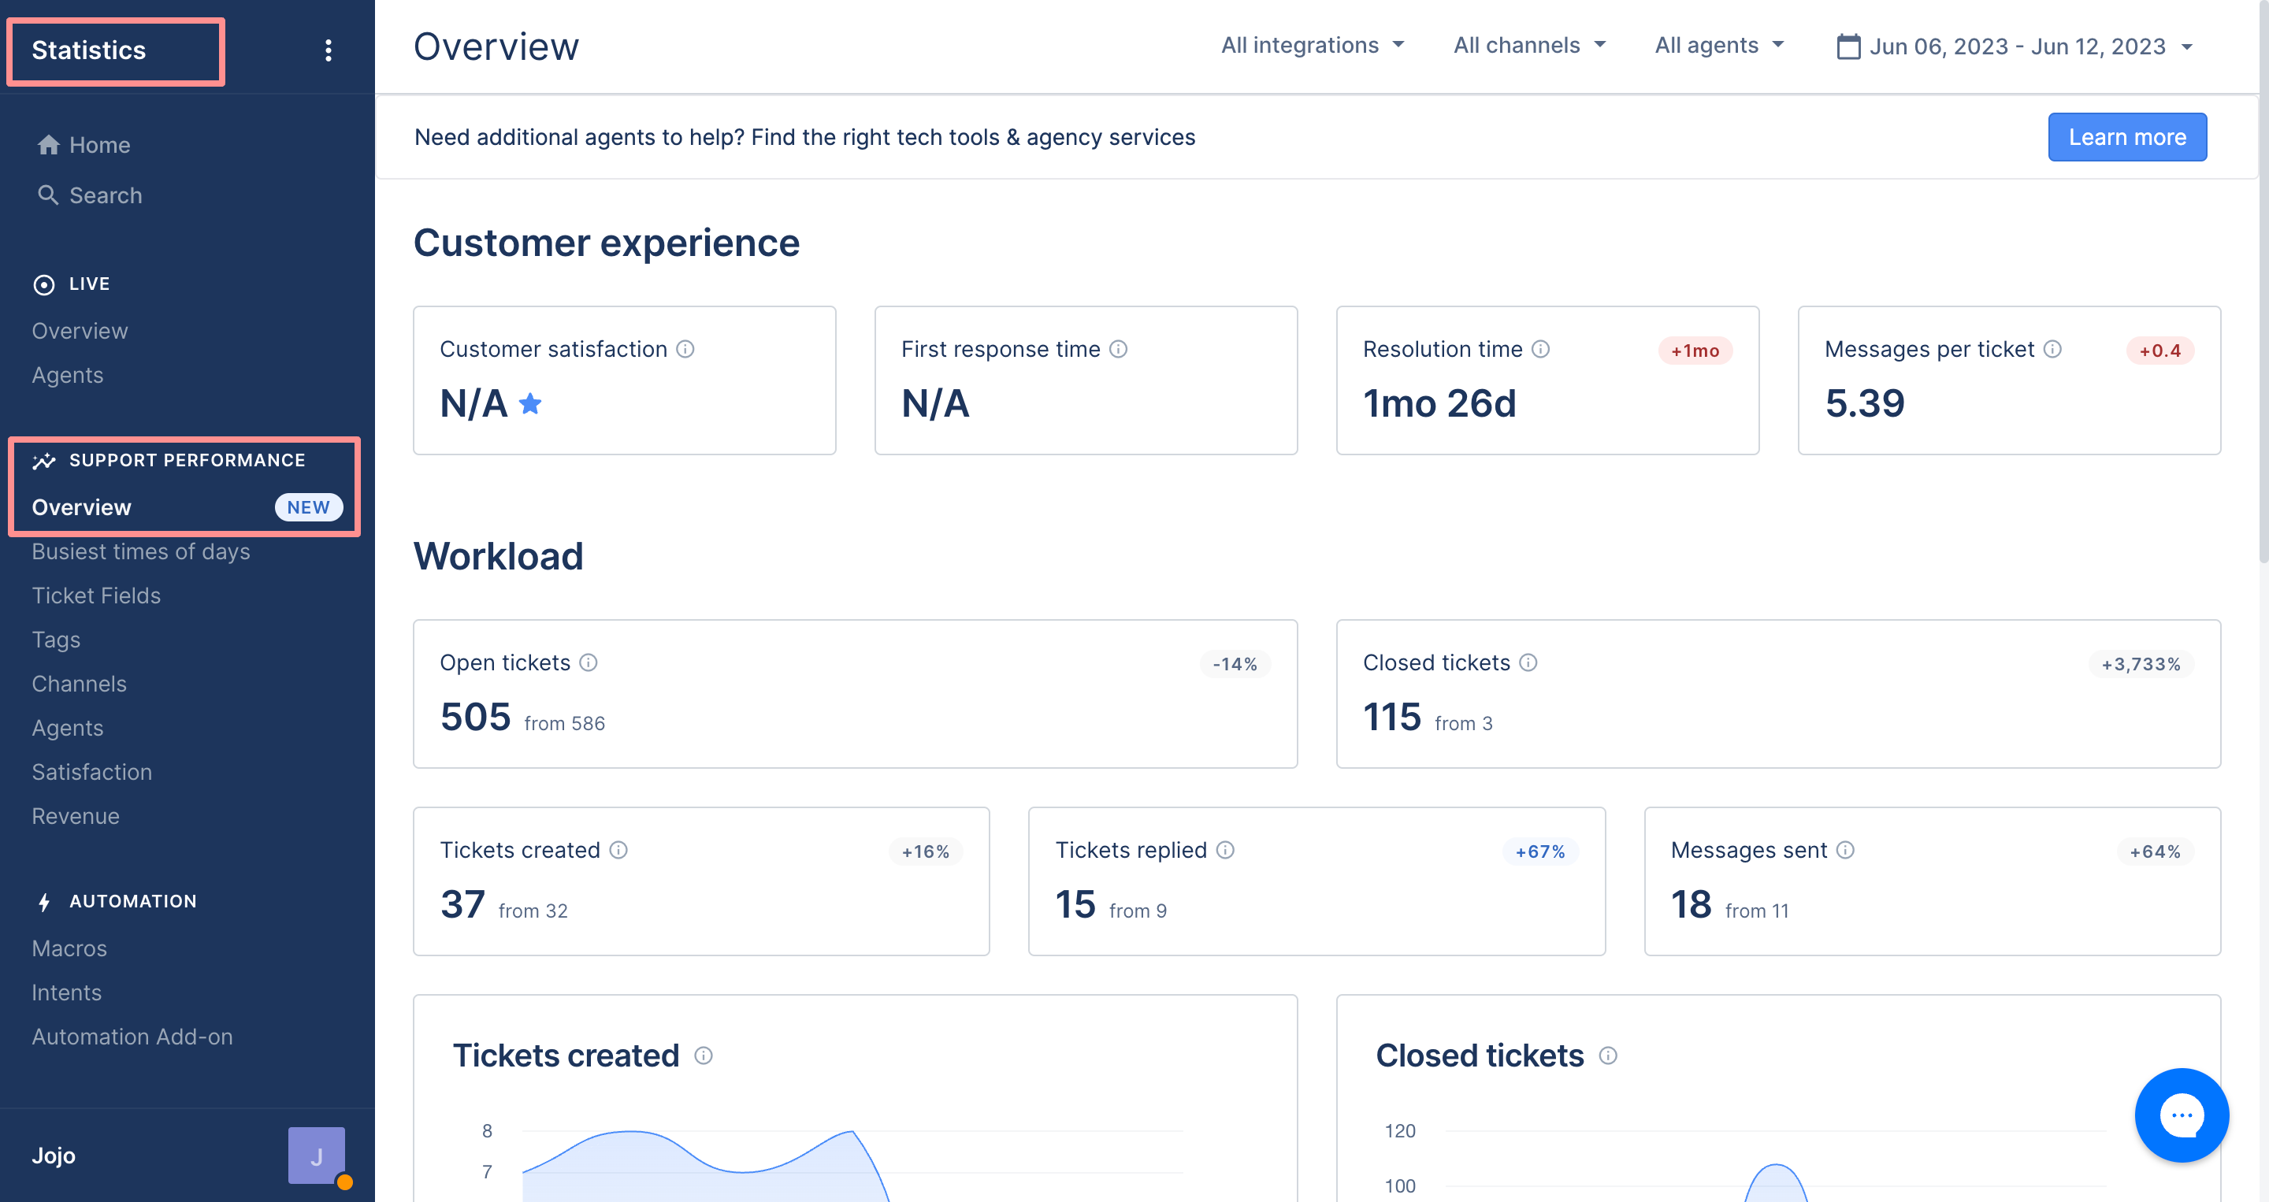Click info icon next to Messages sent
Viewport: 2269px width, 1202px height.
(x=1845, y=850)
